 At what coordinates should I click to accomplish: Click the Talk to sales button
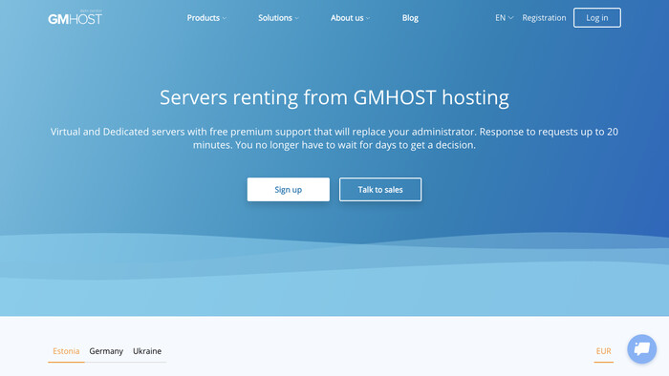pos(380,190)
